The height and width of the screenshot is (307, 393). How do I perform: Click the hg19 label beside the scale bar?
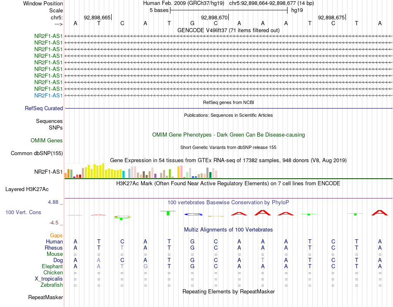pos(297,10)
